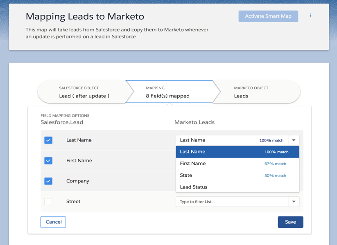Image resolution: width=337 pixels, height=245 pixels.
Task: Uncheck the Last Name checkbox
Action: pos(48,140)
